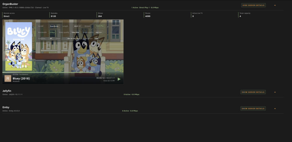Click the 'Plex for iOS · iPad' client badge
292x142 pixels.
pyautogui.click(x=74, y=39)
